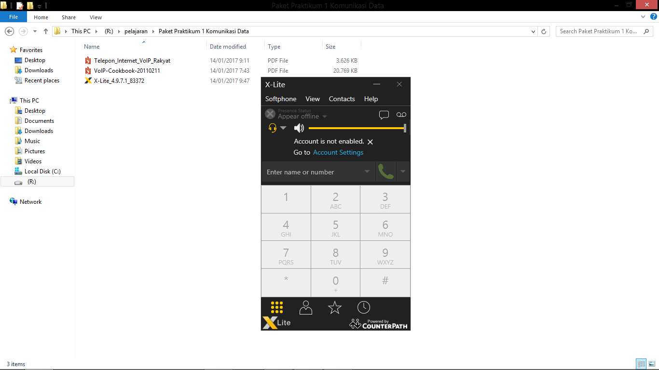Check voicemail with the voicemail icon
659x370 pixels.
tap(401, 114)
